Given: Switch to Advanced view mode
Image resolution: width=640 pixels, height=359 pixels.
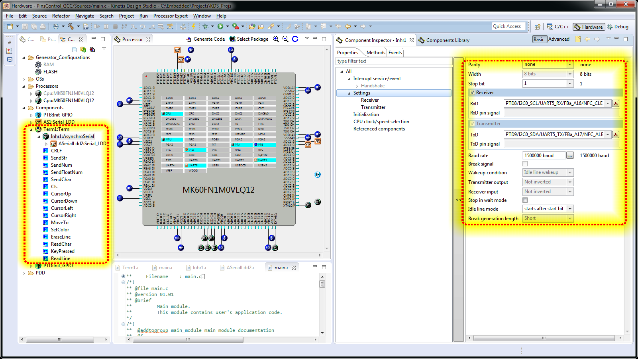Looking at the screenshot, I should pos(559,39).
